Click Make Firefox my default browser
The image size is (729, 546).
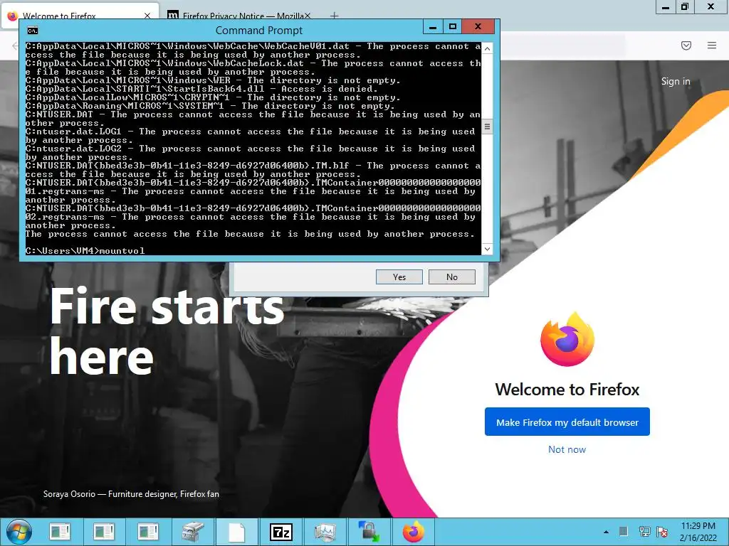(567, 422)
